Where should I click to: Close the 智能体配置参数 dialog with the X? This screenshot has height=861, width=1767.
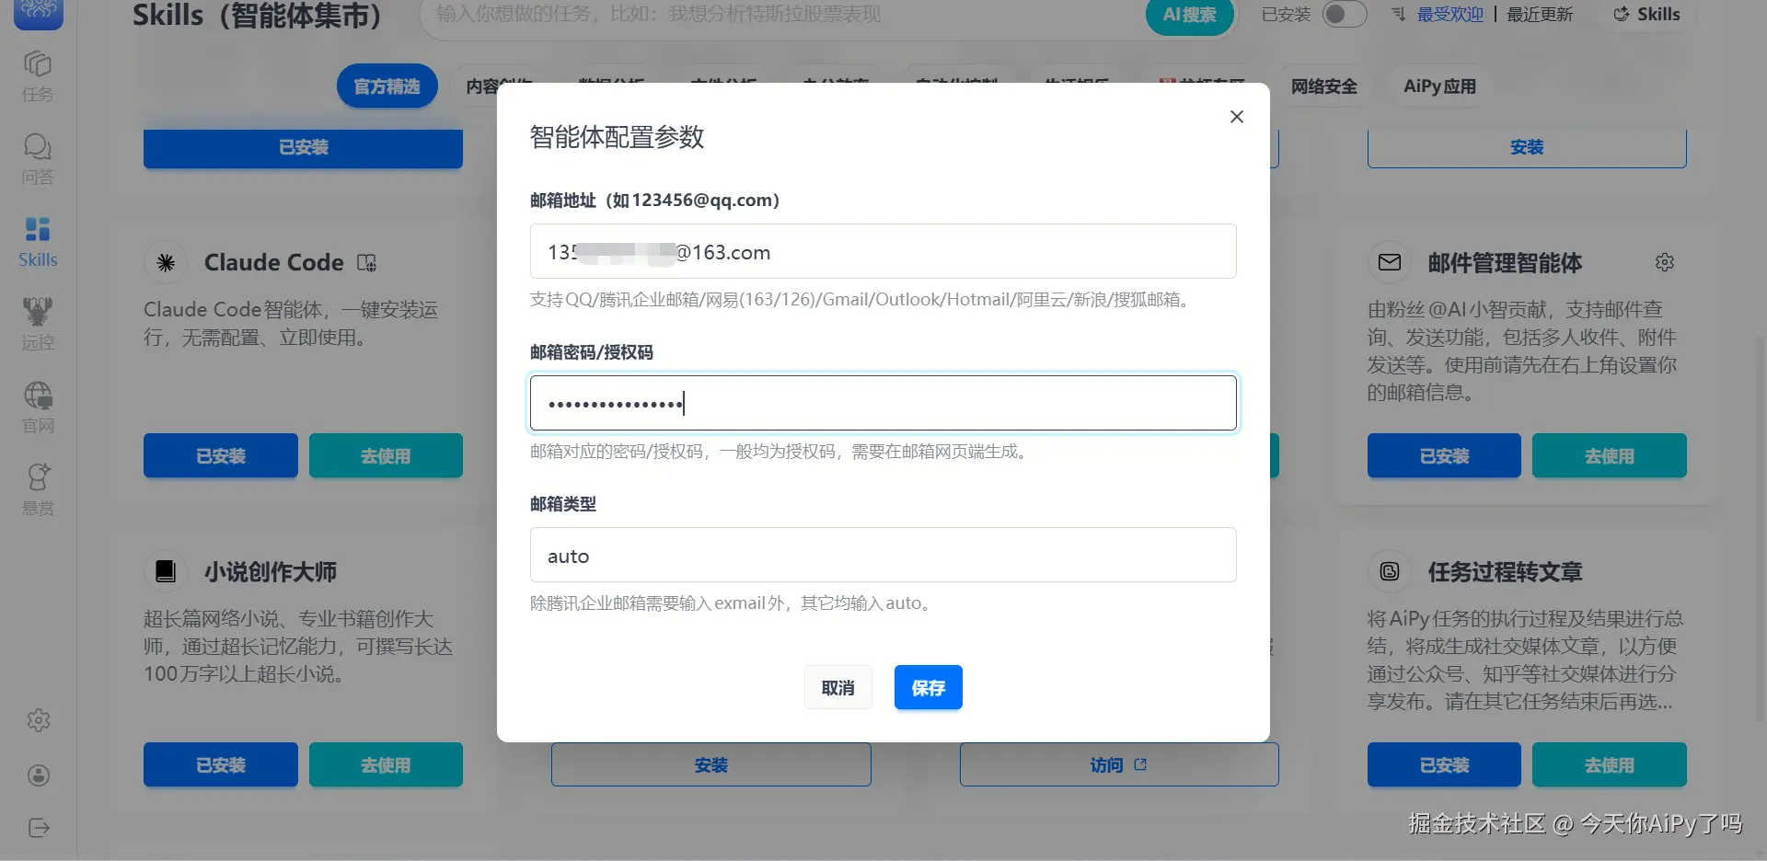pyautogui.click(x=1237, y=117)
